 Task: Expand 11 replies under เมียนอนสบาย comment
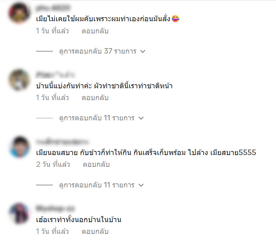tap(101, 185)
